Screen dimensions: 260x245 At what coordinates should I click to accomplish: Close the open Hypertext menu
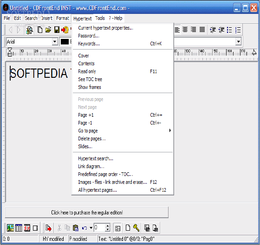click(83, 19)
